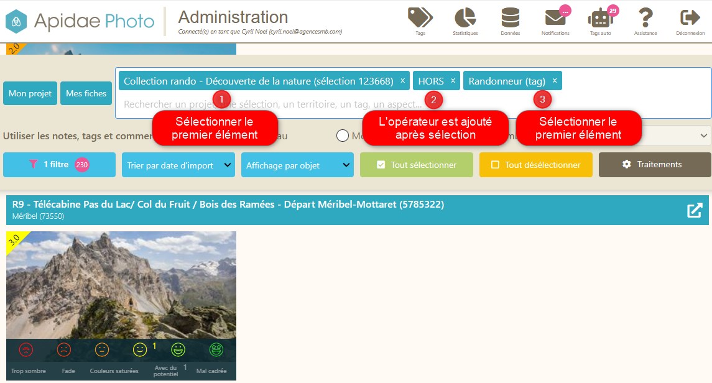Viewport: 712px width, 383px height.
Task: Click the 230 count badge on filter
Action: 81,165
